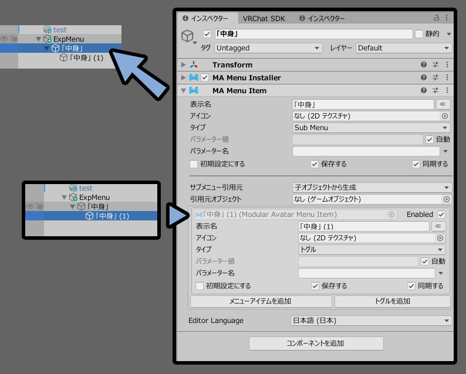Enable the nested 初期設定にする checkbox

click(200, 286)
